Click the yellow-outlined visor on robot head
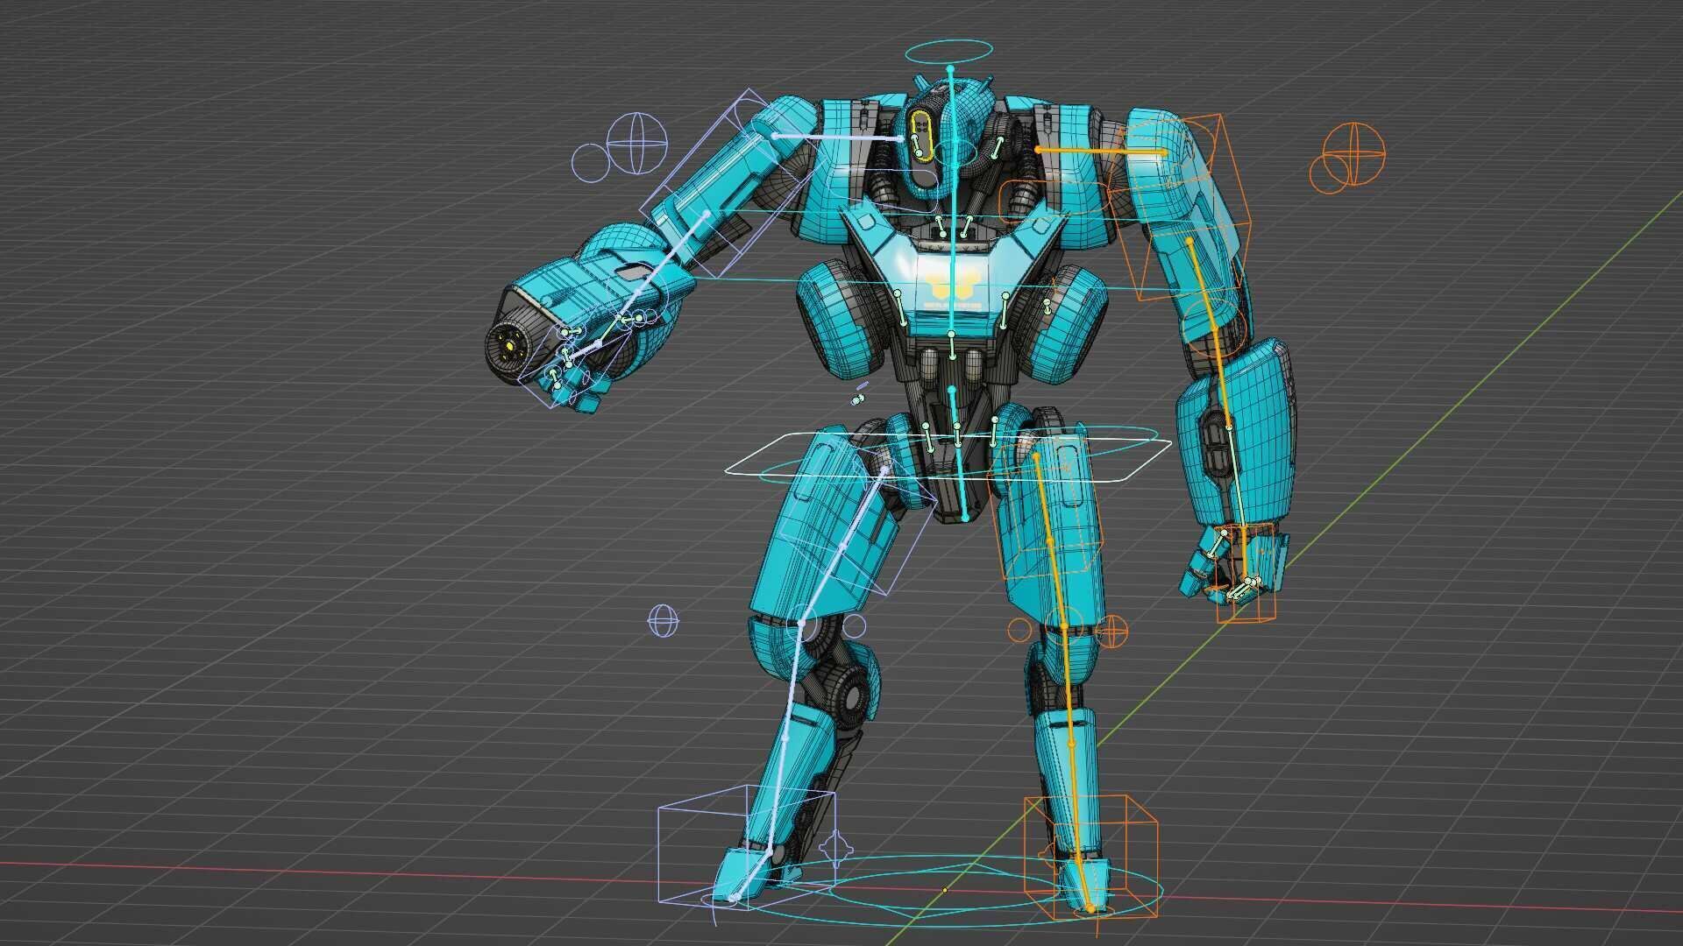This screenshot has height=946, width=1683. tap(920, 137)
